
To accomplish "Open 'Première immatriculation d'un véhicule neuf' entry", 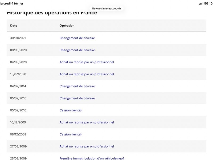I will click(x=92, y=158).
